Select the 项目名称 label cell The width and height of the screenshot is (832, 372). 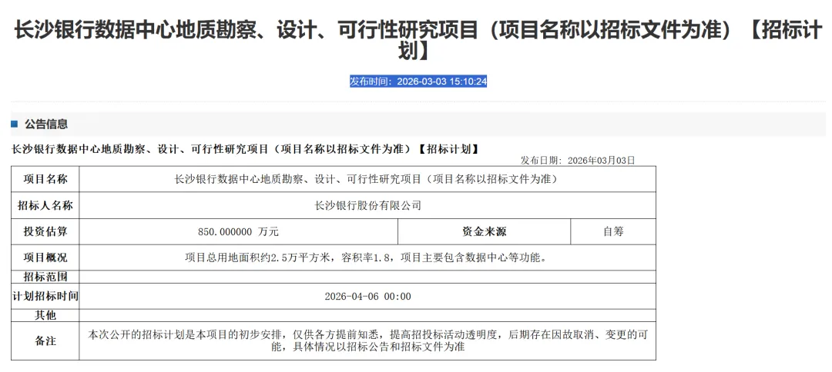[45, 179]
